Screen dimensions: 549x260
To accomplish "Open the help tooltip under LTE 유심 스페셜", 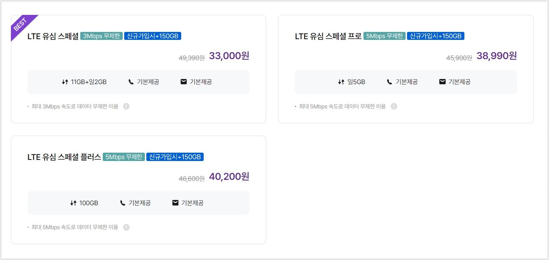I will [126, 106].
